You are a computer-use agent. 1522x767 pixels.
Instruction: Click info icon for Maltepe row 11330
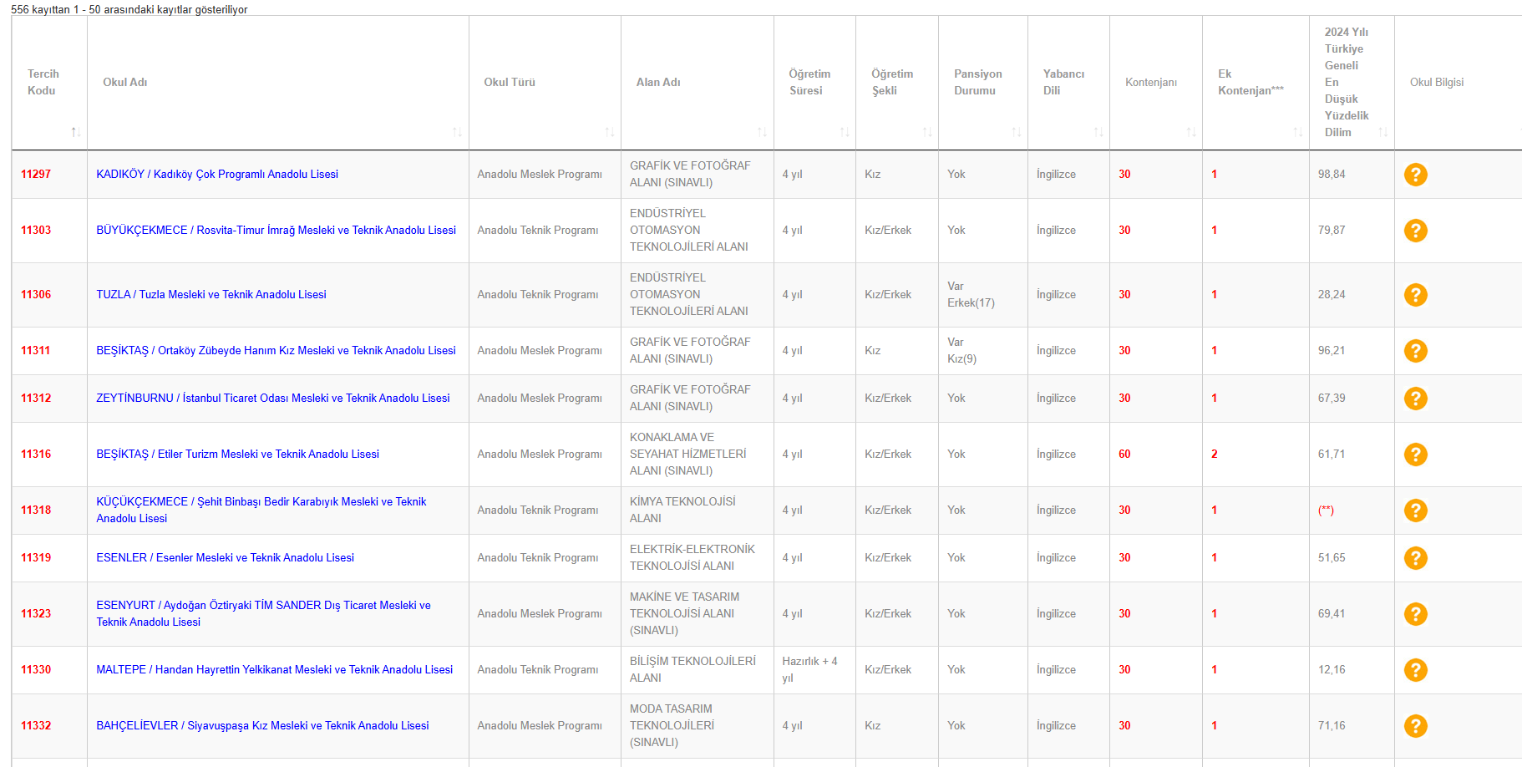coord(1415,670)
